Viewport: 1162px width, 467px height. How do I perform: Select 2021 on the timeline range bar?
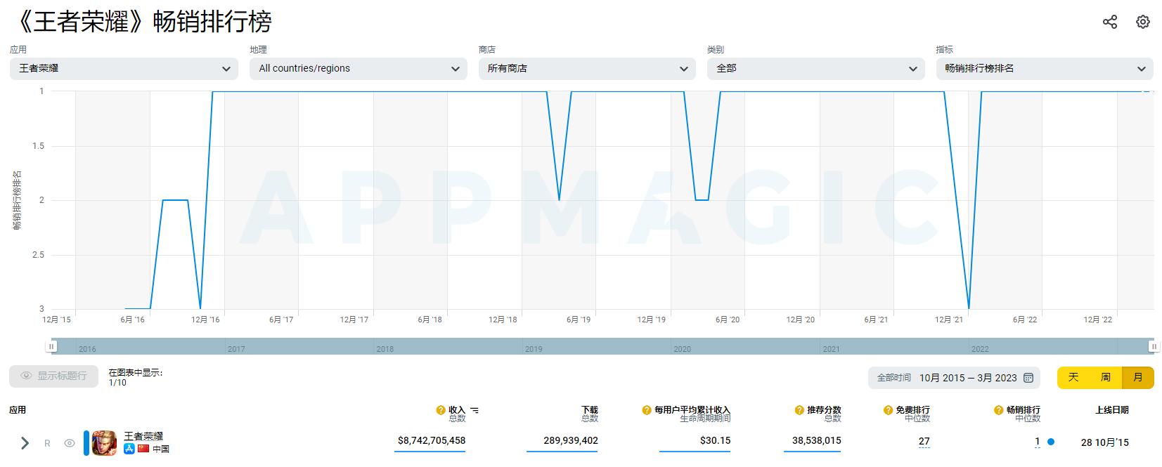(831, 349)
